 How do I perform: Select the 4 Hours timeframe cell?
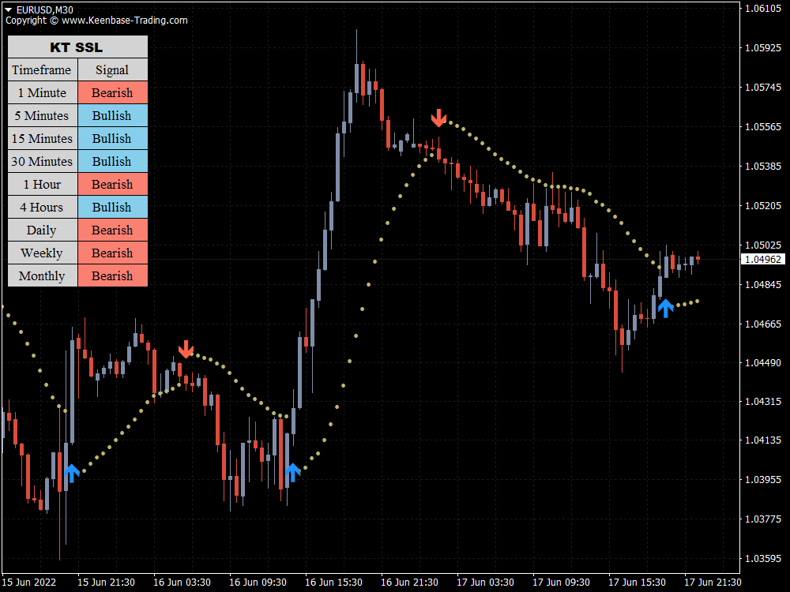pyautogui.click(x=43, y=207)
